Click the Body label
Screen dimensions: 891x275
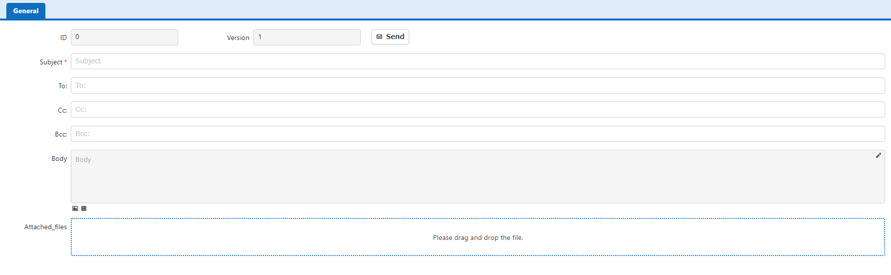[x=59, y=159]
